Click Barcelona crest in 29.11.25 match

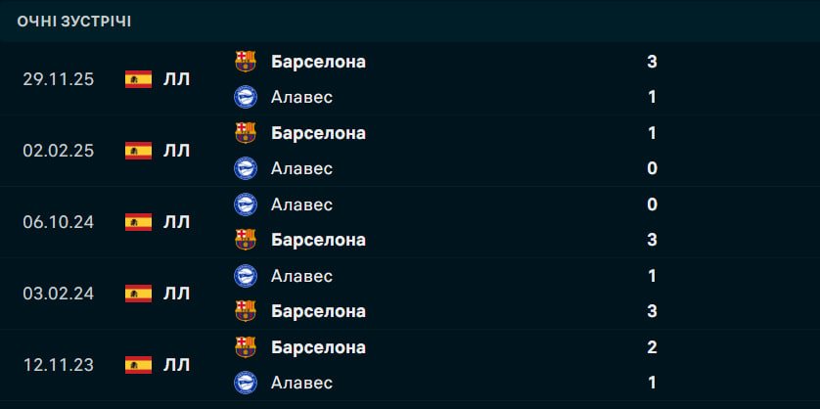pos(246,62)
